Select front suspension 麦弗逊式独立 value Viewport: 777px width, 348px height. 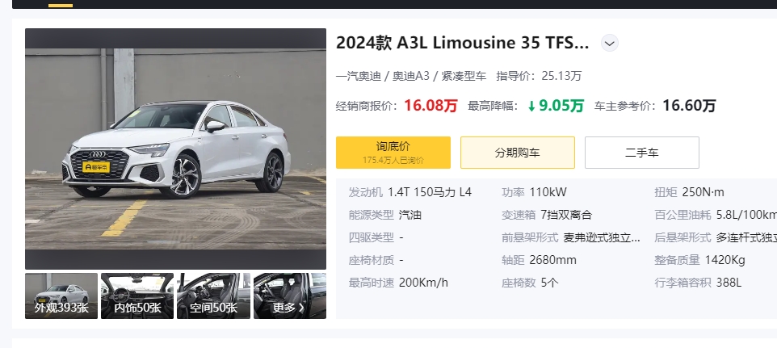602,237
